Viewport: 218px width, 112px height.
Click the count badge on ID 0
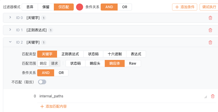coord(44,18)
